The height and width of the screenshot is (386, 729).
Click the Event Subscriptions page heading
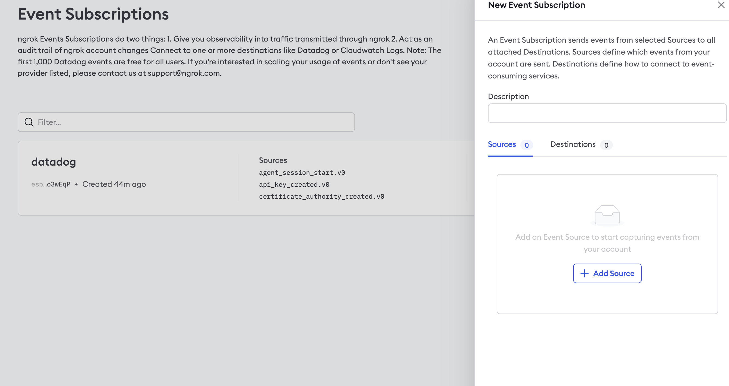click(x=93, y=14)
